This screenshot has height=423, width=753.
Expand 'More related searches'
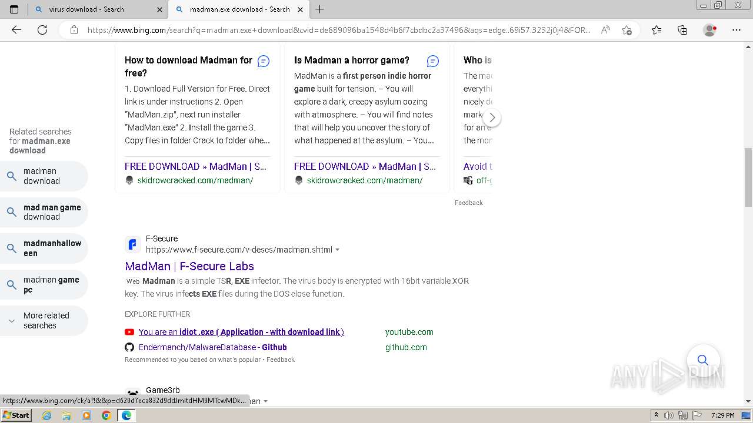click(44, 321)
